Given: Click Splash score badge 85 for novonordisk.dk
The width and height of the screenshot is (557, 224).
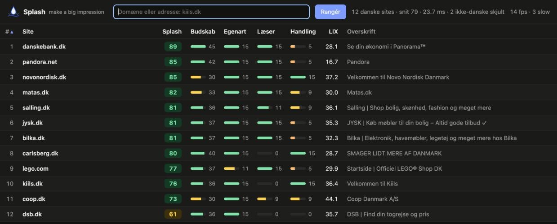Looking at the screenshot, I should [x=173, y=77].
